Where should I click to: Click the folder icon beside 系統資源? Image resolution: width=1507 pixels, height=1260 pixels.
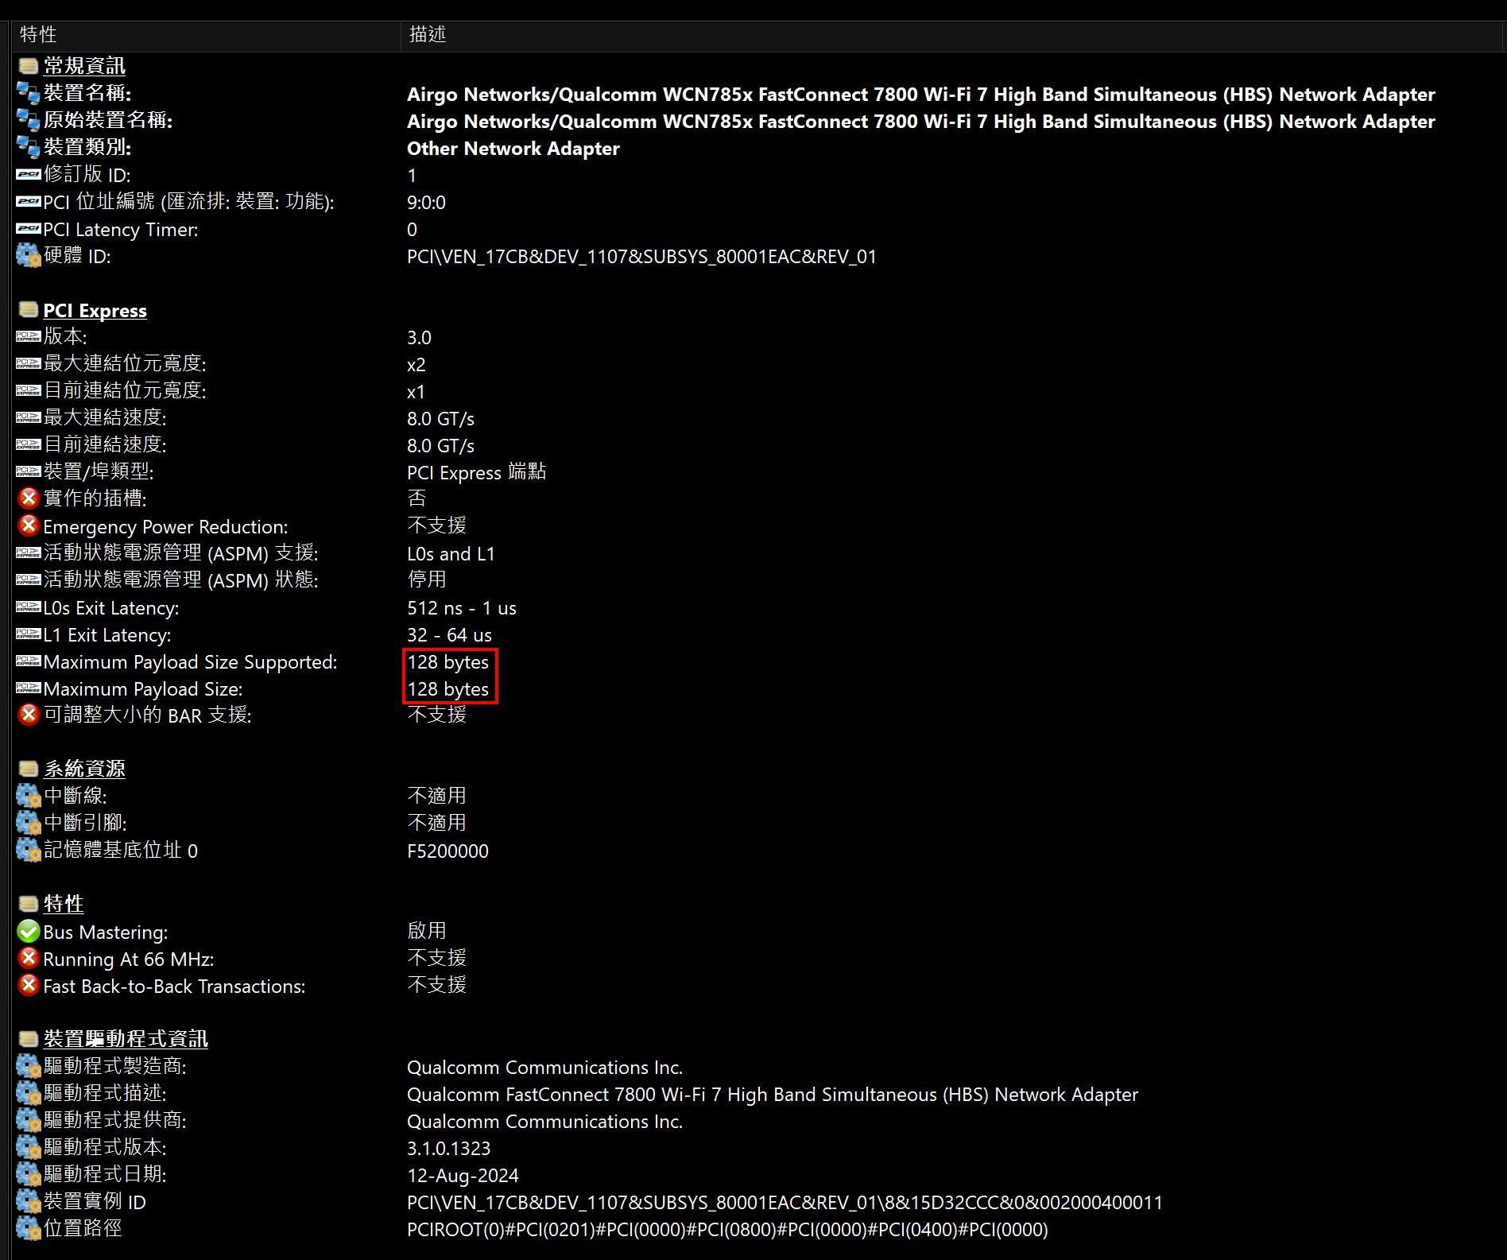pos(28,767)
